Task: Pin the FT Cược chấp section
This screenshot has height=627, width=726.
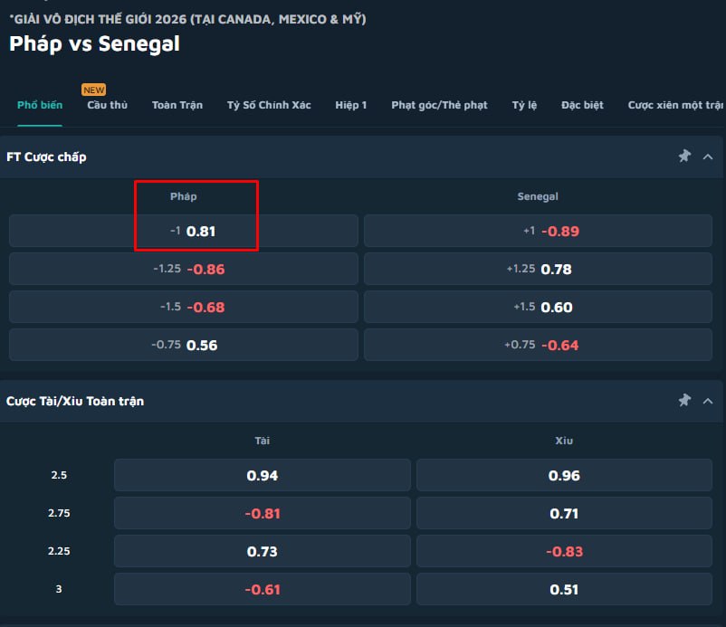Action: pos(684,157)
